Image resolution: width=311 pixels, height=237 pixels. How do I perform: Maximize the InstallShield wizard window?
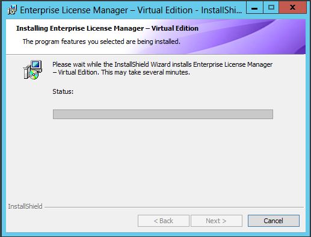271,8
